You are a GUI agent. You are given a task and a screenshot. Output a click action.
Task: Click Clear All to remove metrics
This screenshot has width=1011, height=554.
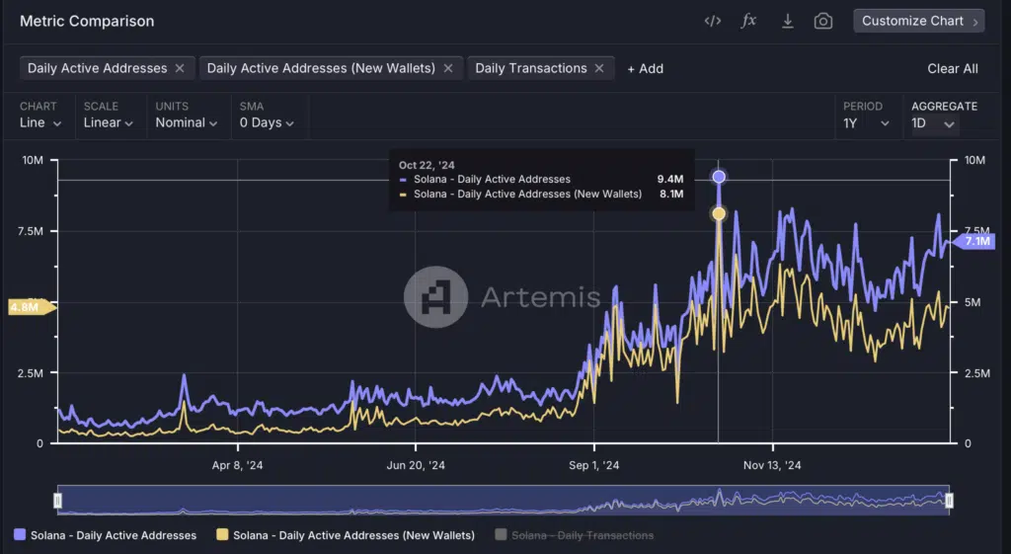[x=952, y=68]
